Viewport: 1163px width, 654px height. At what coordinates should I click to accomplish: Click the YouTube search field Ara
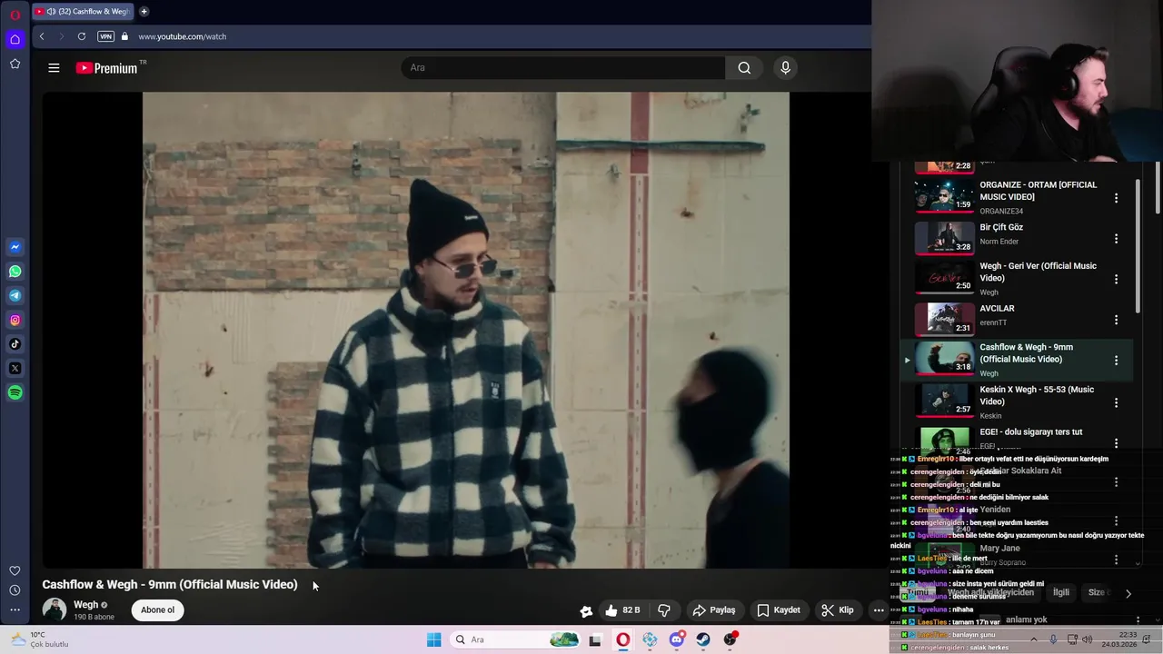point(563,68)
